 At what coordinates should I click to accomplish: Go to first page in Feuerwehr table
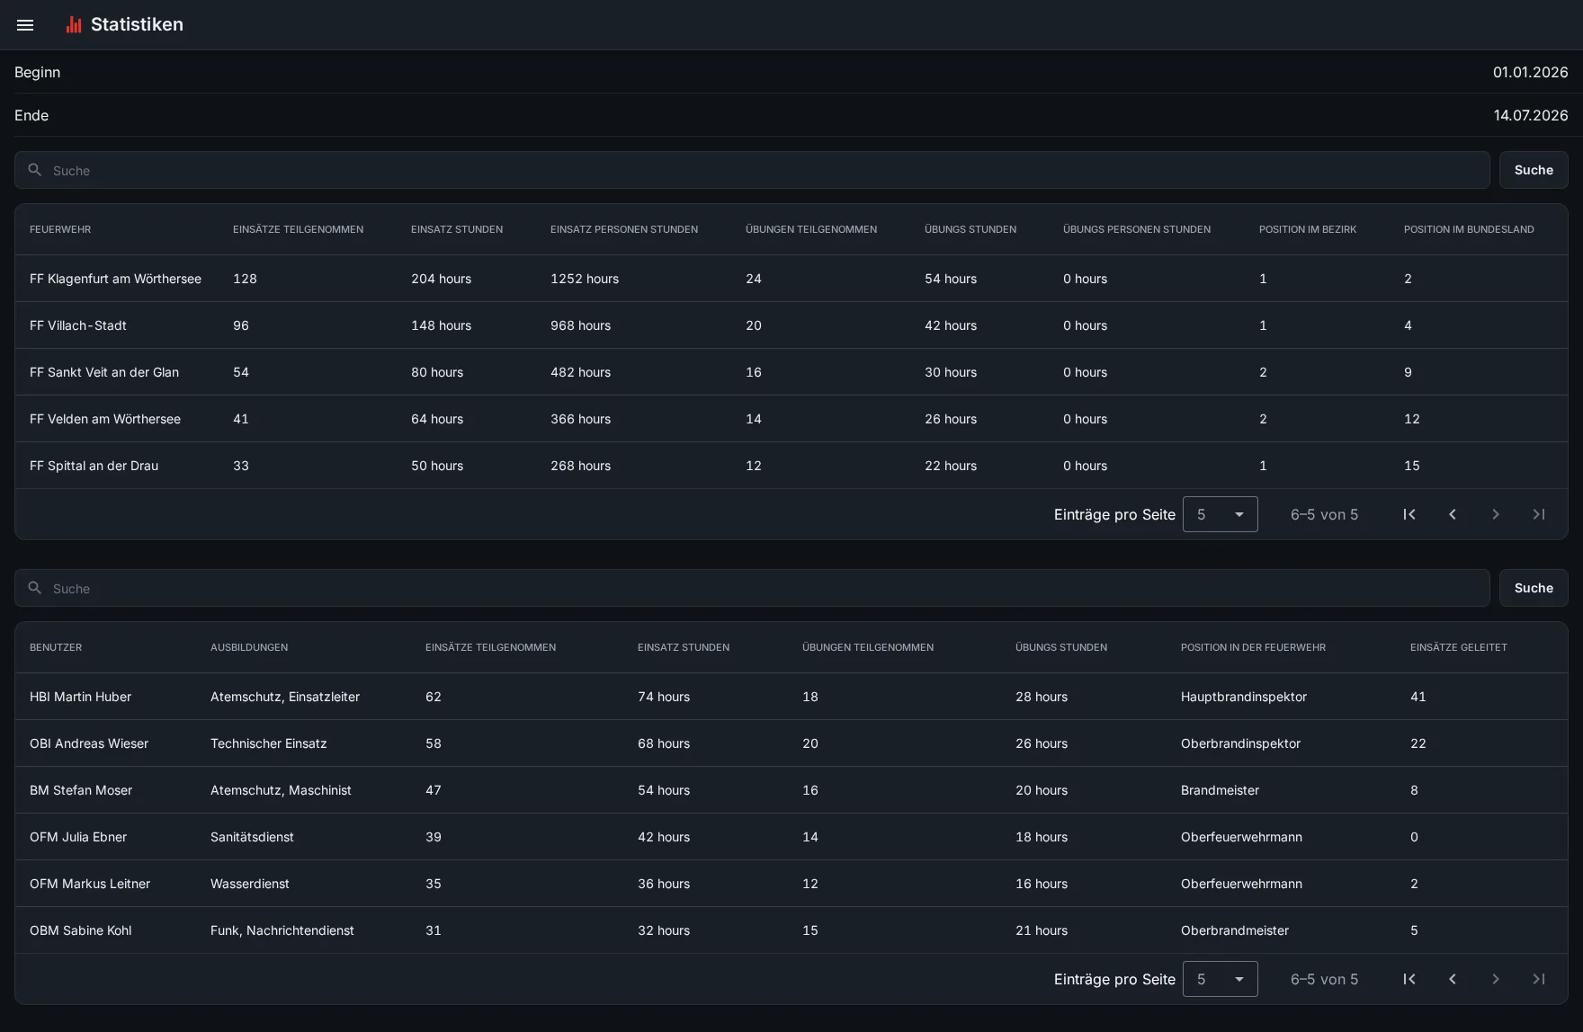pyautogui.click(x=1409, y=514)
